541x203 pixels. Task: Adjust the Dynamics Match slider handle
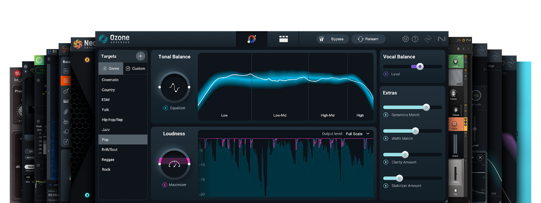point(426,107)
